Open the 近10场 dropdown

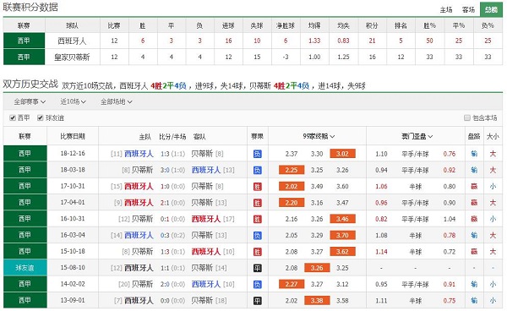[73, 101]
